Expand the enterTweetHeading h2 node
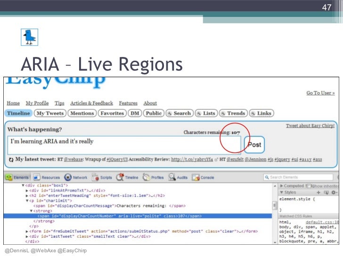The height and width of the screenshot is (257, 343). click(x=27, y=196)
